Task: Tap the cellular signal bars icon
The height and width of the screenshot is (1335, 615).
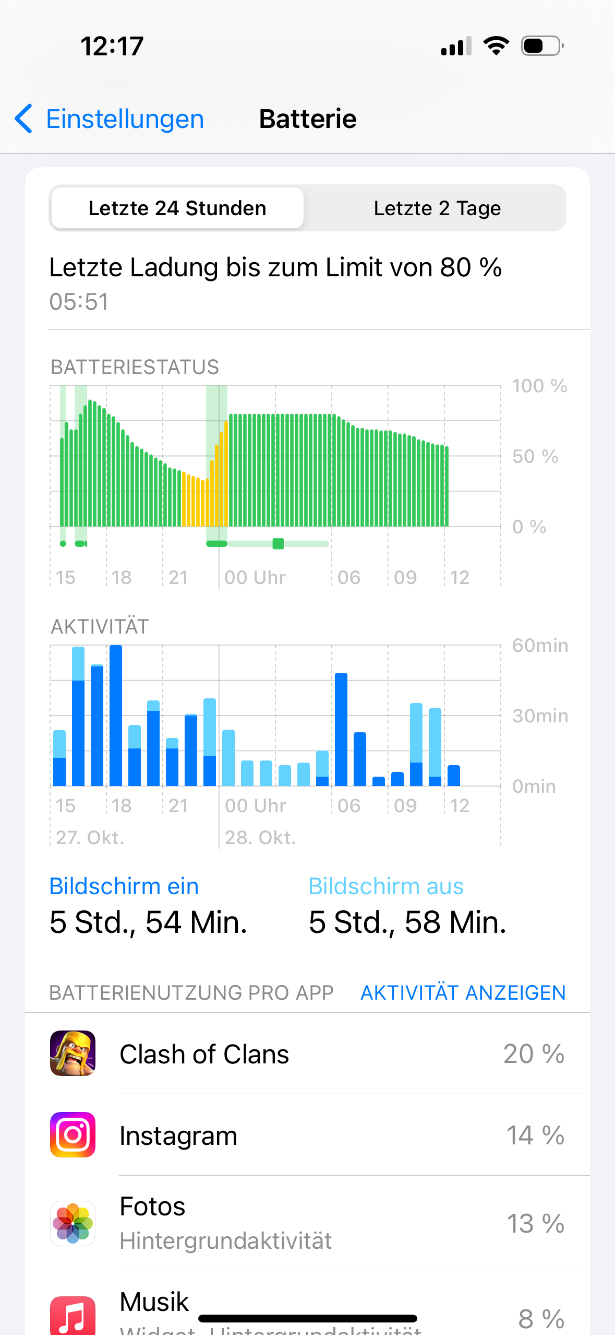Action: 456,46
